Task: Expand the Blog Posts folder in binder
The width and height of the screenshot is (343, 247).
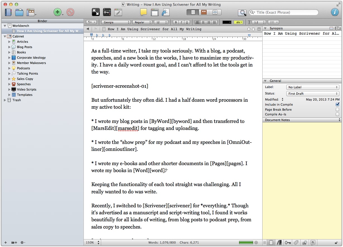Action: coord(9,47)
